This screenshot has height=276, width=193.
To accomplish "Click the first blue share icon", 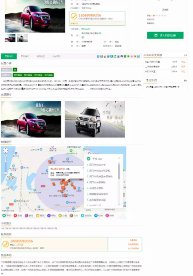I will 98,56.
